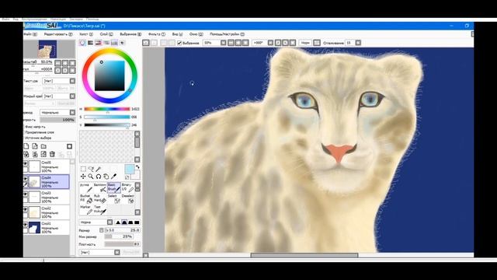Screen dimensions: 497x280
Task: Open the 50% zoom dropdown in toolbar
Action: [224, 43]
